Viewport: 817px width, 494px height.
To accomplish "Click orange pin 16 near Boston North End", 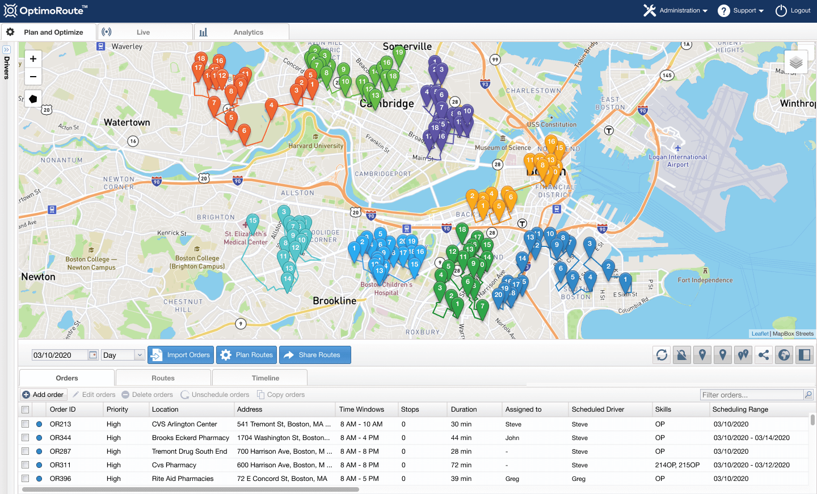I will coord(551,144).
